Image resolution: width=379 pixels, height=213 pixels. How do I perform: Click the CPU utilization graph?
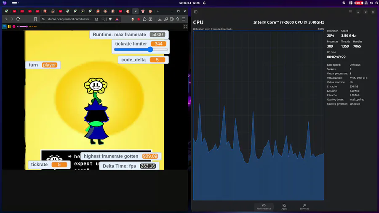[x=259, y=115]
